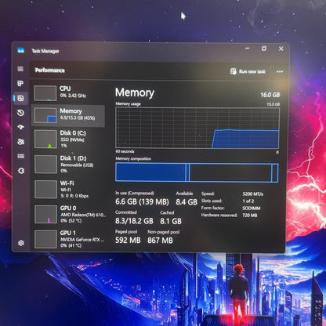Open the Users page icon
Screen dimensions: 326x326
pyautogui.click(x=20, y=142)
